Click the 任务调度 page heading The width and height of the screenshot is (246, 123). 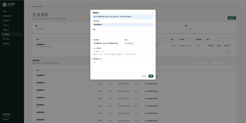point(40,15)
